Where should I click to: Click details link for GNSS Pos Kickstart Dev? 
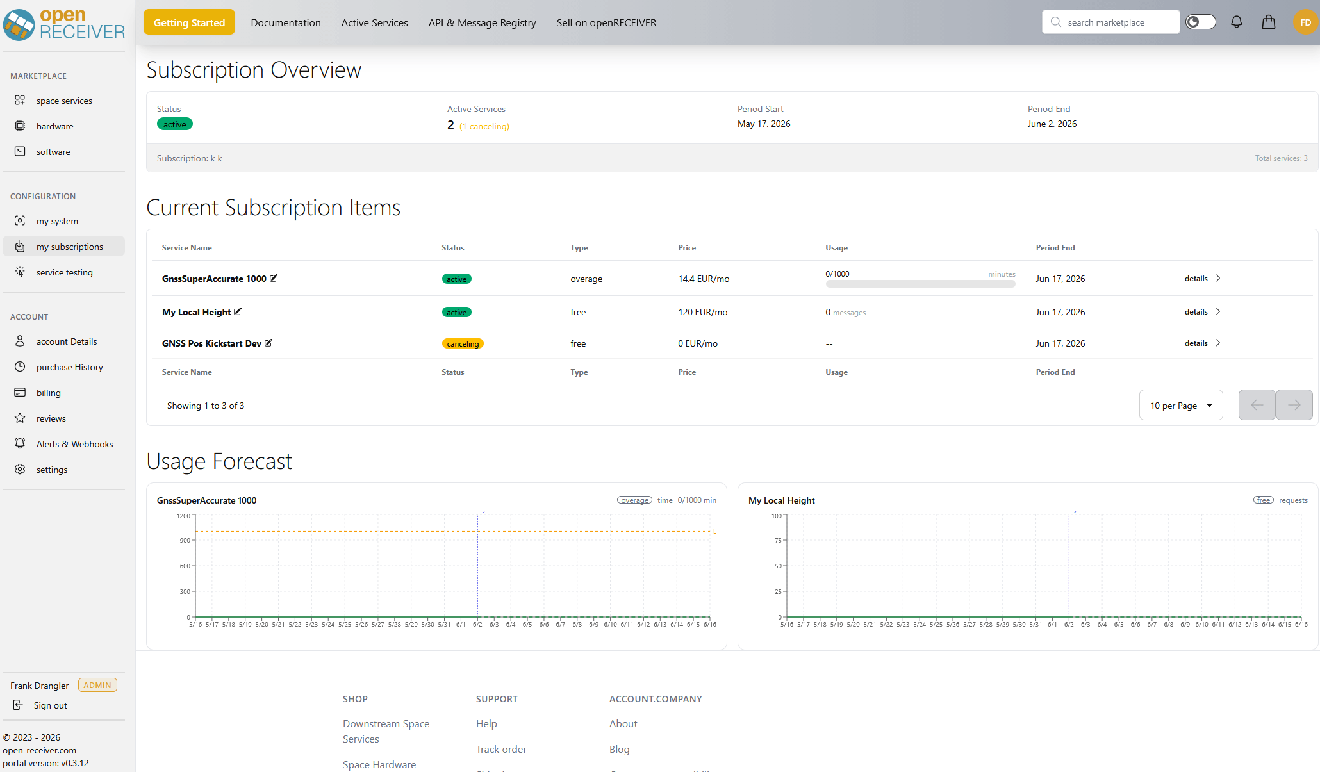coord(1196,343)
